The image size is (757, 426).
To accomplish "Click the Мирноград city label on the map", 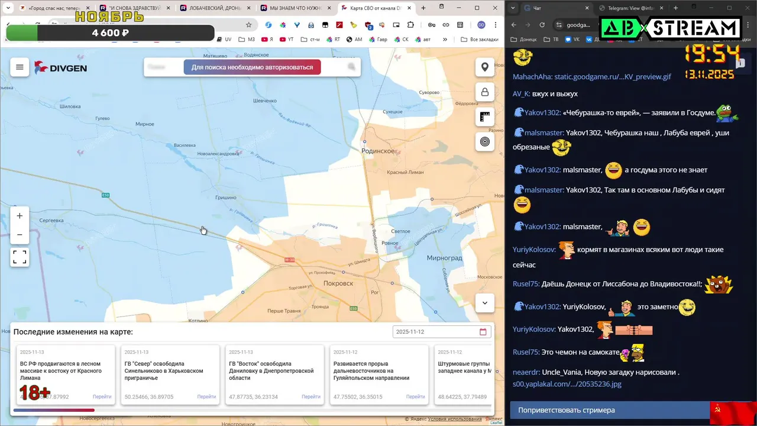I will [444, 258].
